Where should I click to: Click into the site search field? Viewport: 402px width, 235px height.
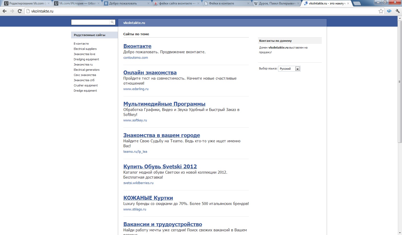click(90, 22)
